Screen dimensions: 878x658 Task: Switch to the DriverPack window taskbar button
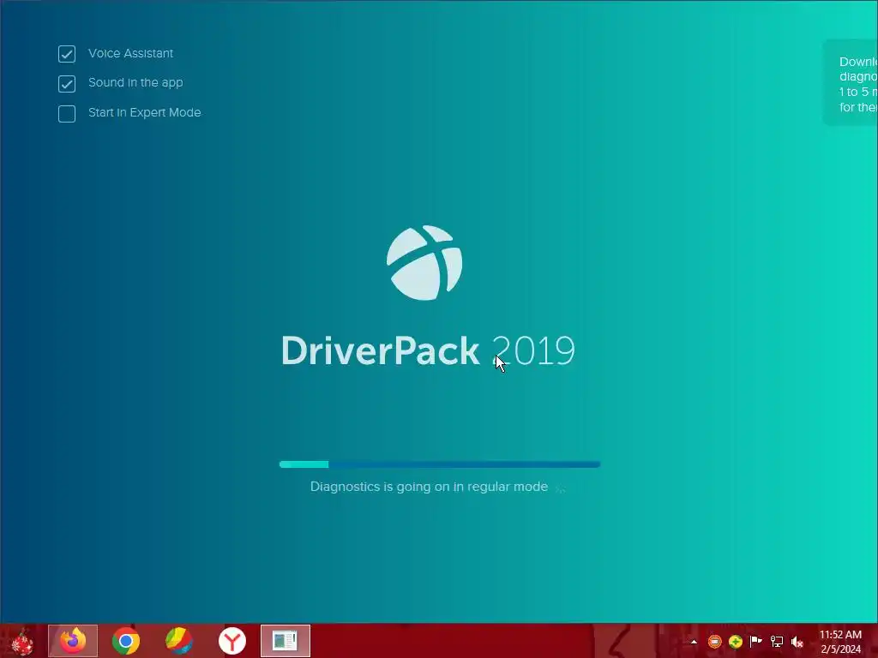click(285, 641)
